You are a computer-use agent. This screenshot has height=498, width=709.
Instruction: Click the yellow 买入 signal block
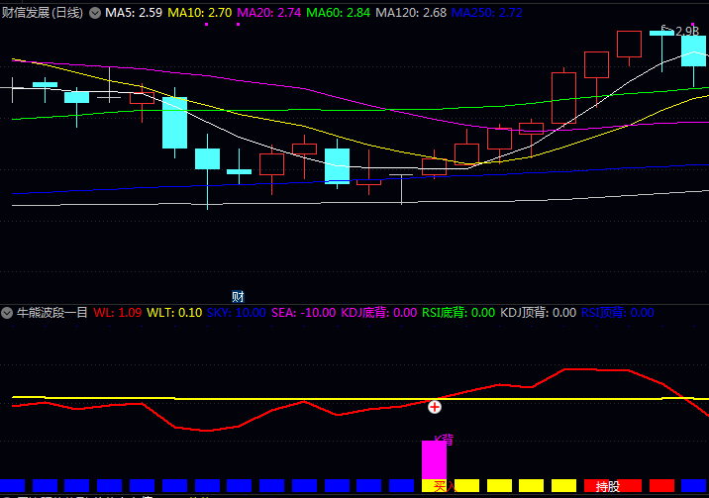(441, 486)
